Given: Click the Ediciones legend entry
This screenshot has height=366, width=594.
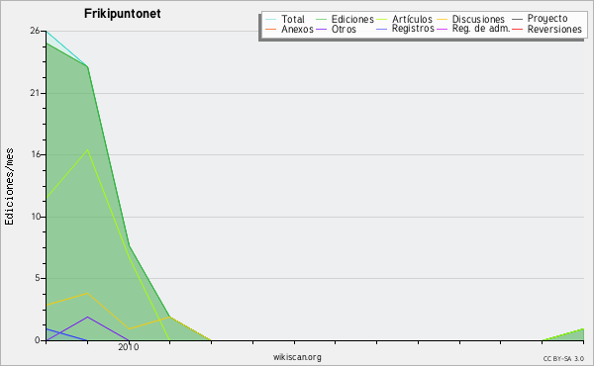Looking at the screenshot, I should pos(345,19).
